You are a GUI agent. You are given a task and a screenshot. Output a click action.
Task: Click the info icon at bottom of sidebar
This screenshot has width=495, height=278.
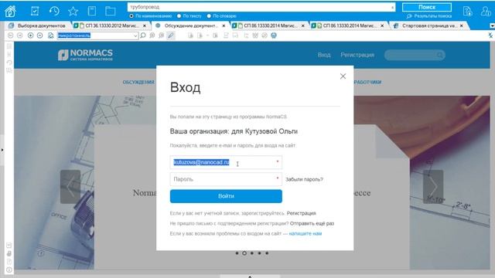coord(9,270)
